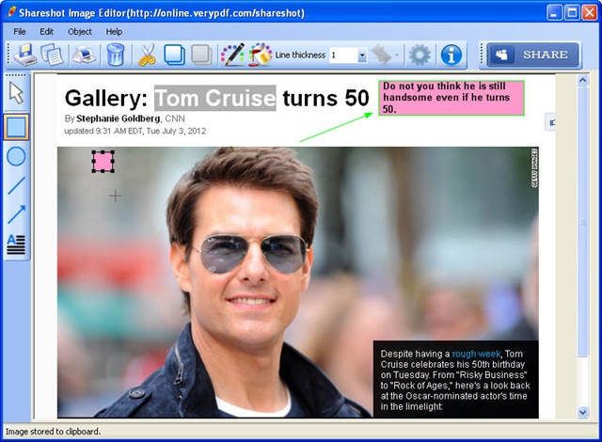602x442 pixels.
Task: Open the Edit menu
Action: pos(46,32)
